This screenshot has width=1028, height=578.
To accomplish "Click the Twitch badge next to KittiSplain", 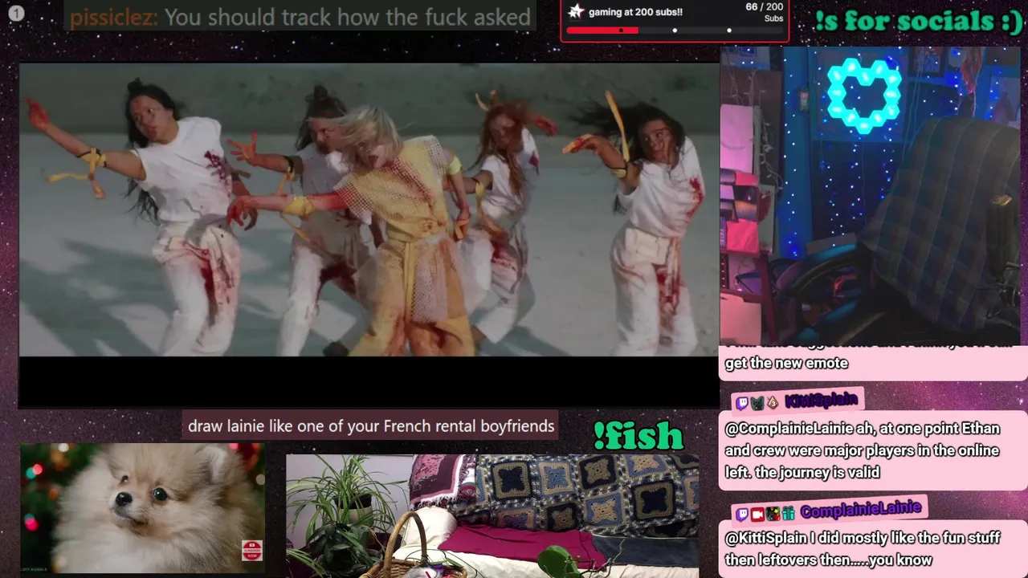I will [x=742, y=404].
